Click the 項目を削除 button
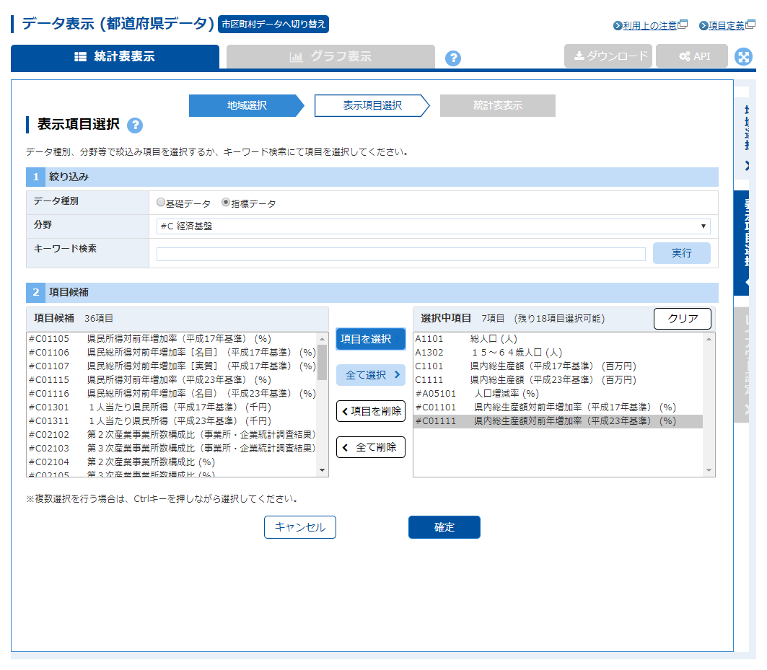 [370, 411]
